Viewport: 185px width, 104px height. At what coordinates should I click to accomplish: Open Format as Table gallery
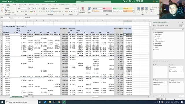click(89, 10)
